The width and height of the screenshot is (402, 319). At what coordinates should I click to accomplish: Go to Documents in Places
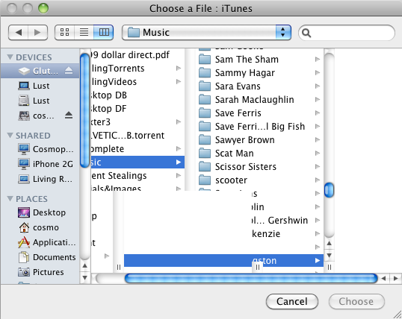[x=40, y=257]
